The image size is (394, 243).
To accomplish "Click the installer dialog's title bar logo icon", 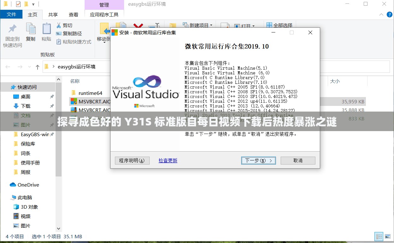I will pos(115,32).
